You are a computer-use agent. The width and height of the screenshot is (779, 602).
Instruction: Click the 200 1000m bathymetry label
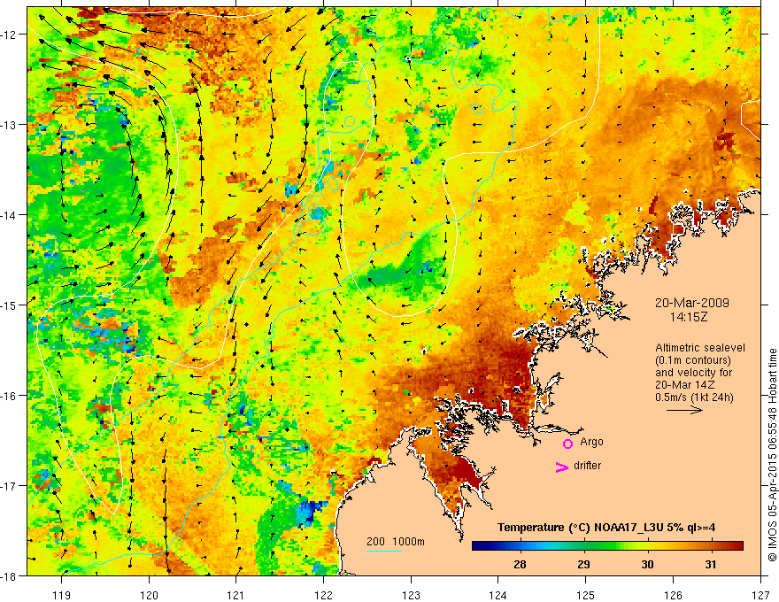[396, 542]
